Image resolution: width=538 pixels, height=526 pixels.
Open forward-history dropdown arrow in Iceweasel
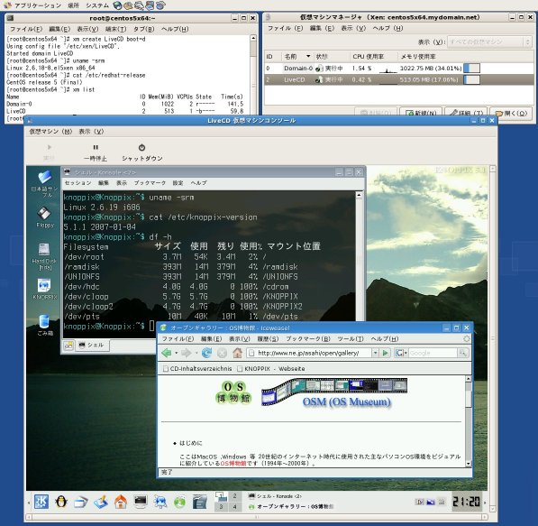point(196,353)
